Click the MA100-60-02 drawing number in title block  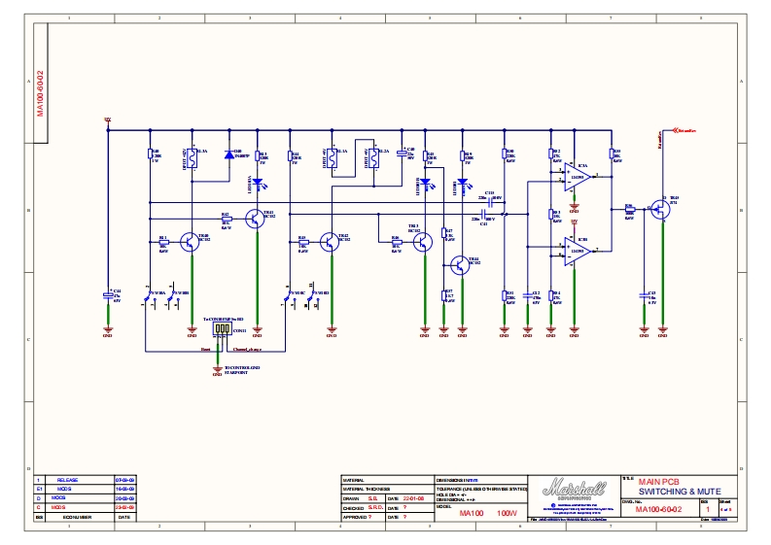(658, 509)
